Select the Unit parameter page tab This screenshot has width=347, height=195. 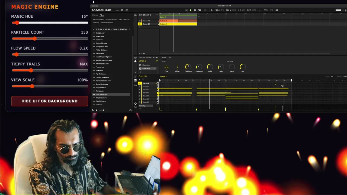coord(169,58)
